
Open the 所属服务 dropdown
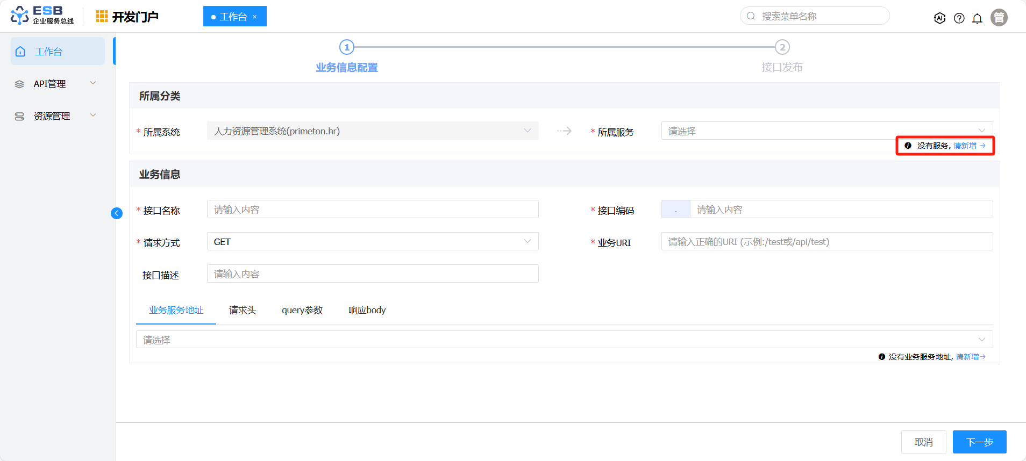tap(826, 131)
